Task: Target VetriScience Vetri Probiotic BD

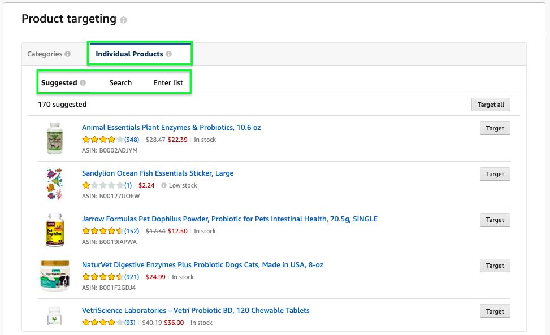Action: coord(495,311)
